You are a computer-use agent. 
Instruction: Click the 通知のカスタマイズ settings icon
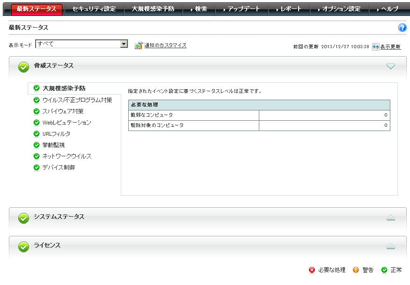click(x=139, y=45)
